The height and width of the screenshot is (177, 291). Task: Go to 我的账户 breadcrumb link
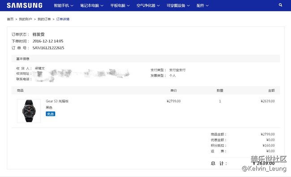click(x=26, y=19)
